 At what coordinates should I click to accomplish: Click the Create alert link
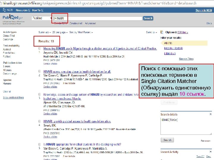pyautogui.click(x=76, y=23)
